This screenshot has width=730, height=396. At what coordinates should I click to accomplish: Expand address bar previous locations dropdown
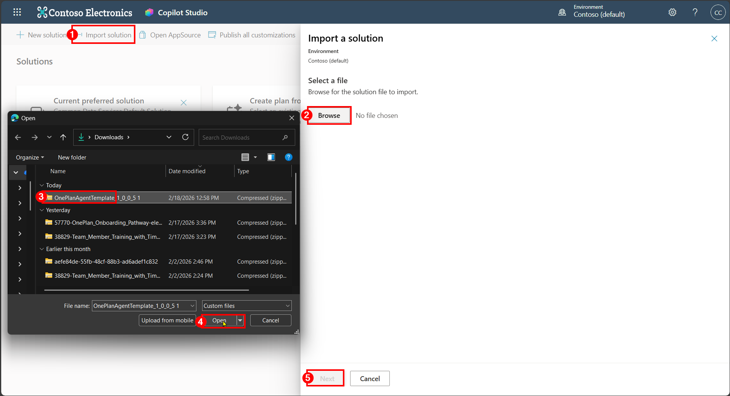coord(169,137)
